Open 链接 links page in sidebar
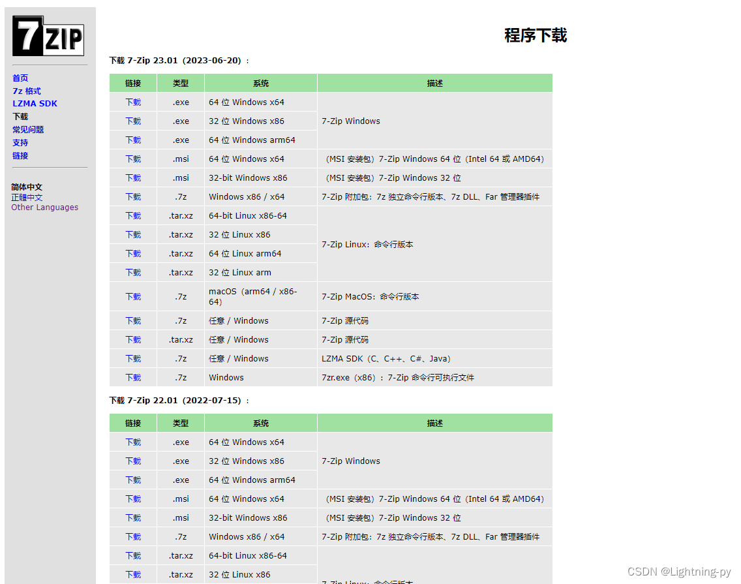The height and width of the screenshot is (584, 741). tap(20, 155)
